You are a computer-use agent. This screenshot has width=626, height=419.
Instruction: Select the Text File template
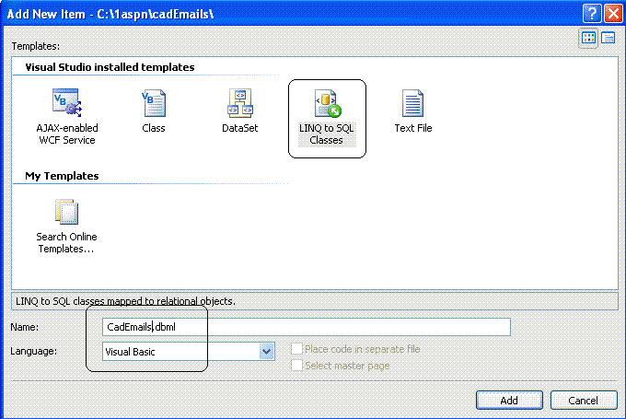[x=412, y=111]
